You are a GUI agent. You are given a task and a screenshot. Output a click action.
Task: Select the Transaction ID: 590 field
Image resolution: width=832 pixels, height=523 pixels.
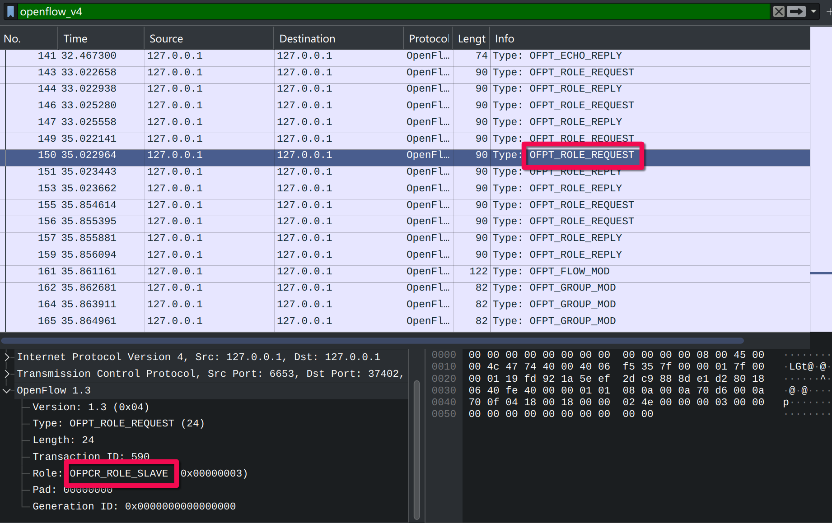click(x=91, y=457)
